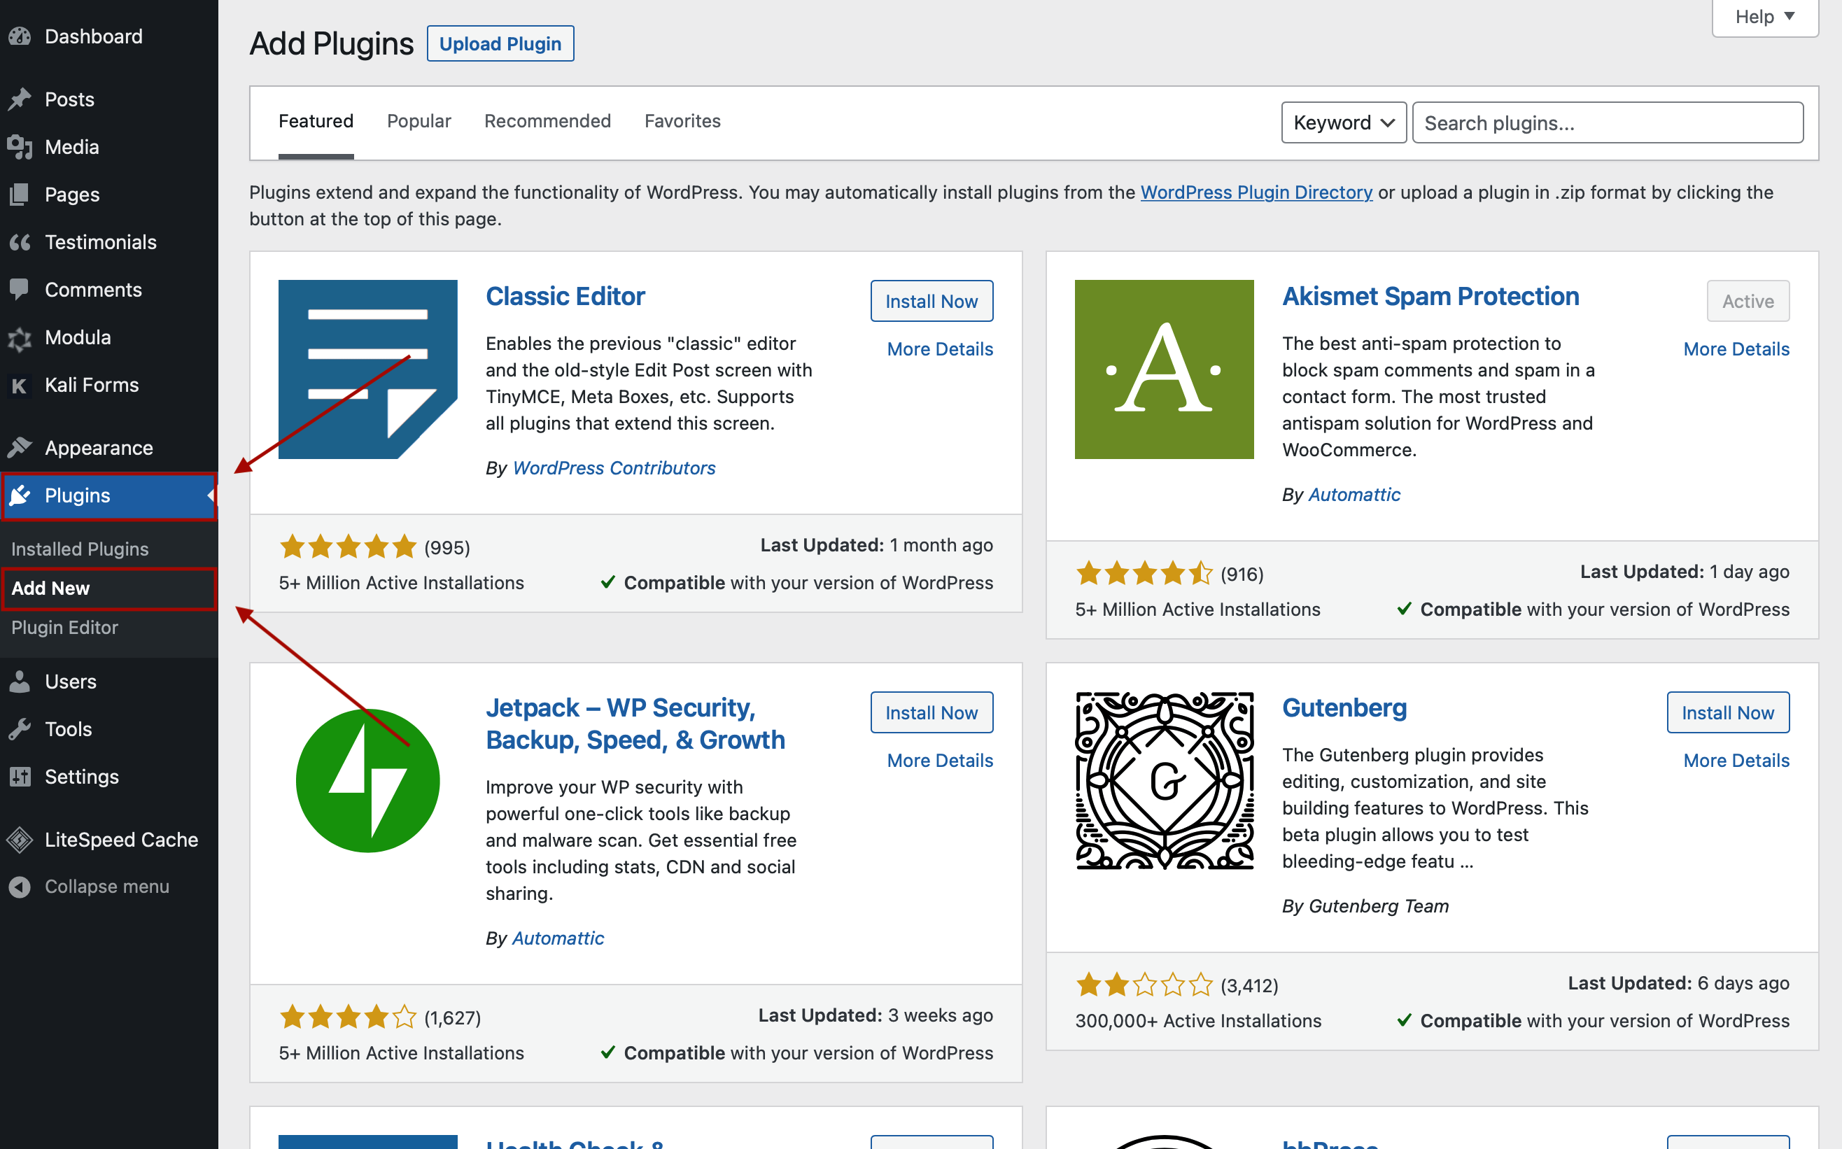Switch to the Recommended tab

[x=548, y=121]
